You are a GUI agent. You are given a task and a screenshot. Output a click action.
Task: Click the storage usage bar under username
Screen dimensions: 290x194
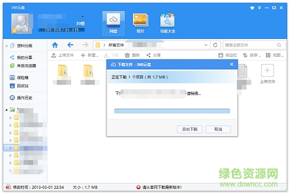pyautogui.click(x=61, y=30)
